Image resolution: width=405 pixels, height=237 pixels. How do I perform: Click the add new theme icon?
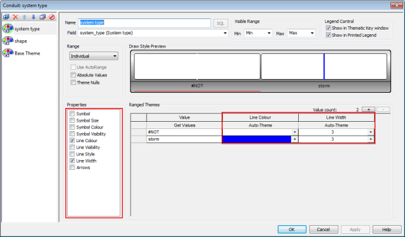tap(6, 17)
